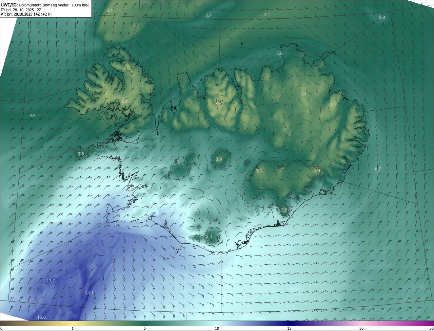Click the 5.9 value on the map

382,18
